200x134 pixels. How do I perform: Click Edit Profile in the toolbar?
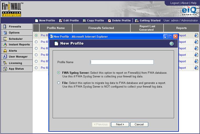click(x=69, y=21)
